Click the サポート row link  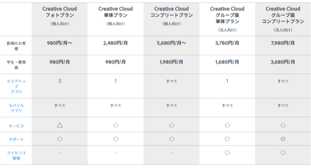click(15, 139)
